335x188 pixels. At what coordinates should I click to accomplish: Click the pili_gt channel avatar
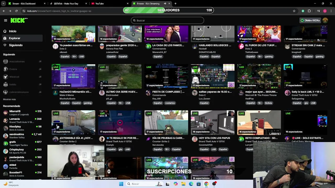102,93
